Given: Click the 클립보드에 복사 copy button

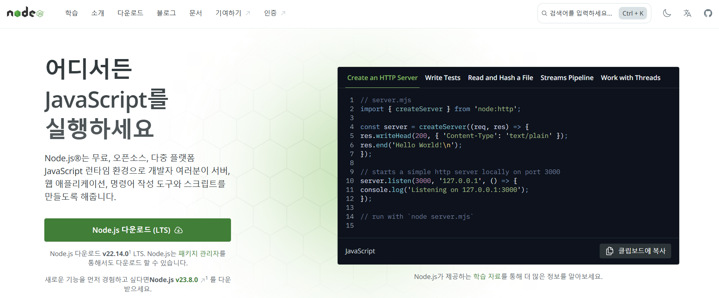Looking at the screenshot, I should click(x=635, y=251).
